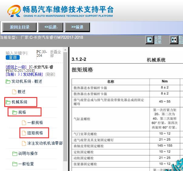
Task: Click the 扭矩规格 heading in document
Action: point(82,70)
